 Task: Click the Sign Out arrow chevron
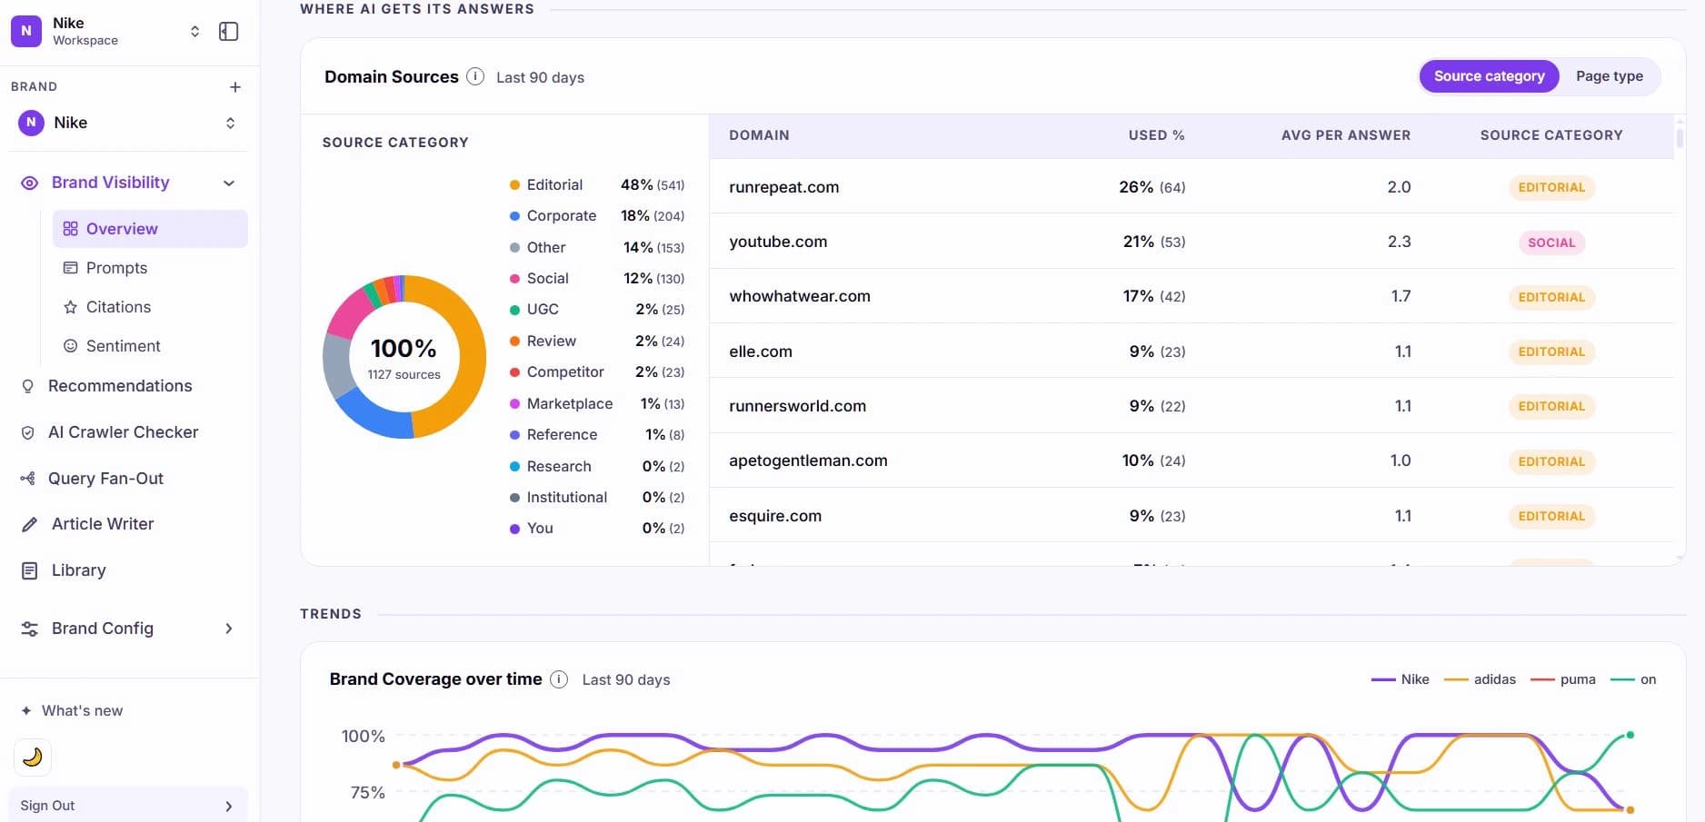229,806
